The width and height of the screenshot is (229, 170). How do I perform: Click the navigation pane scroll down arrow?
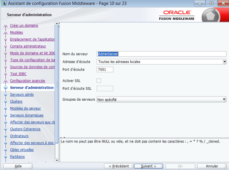(57, 160)
